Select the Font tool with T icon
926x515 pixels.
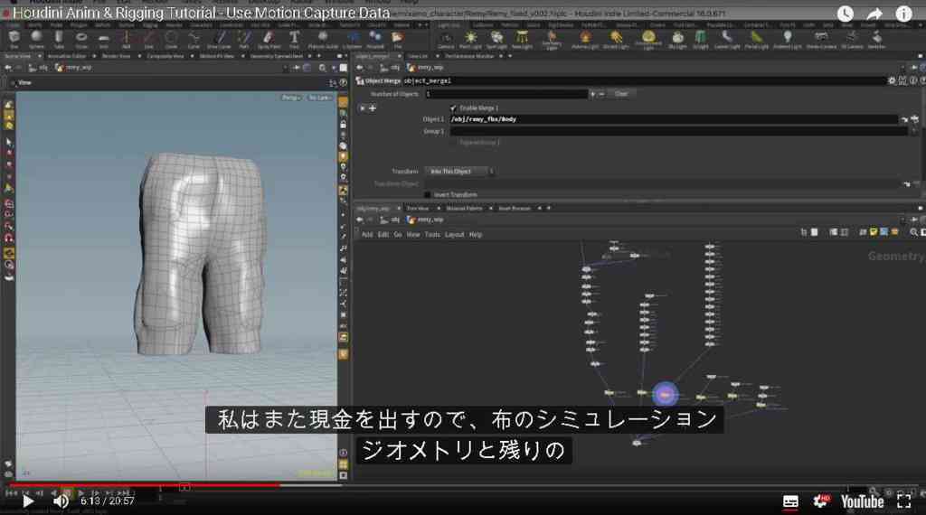point(294,39)
